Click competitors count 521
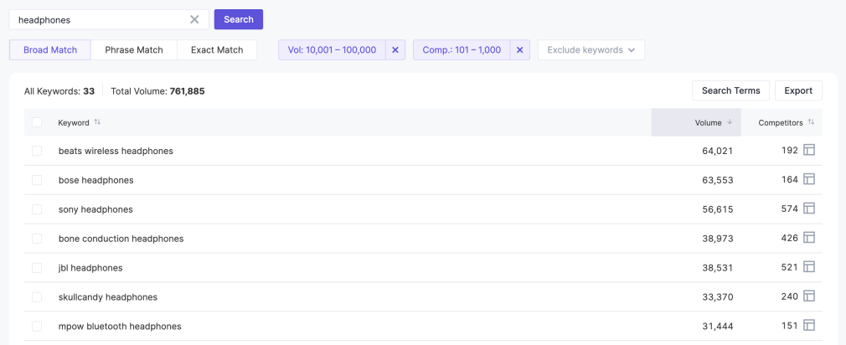 [789, 267]
